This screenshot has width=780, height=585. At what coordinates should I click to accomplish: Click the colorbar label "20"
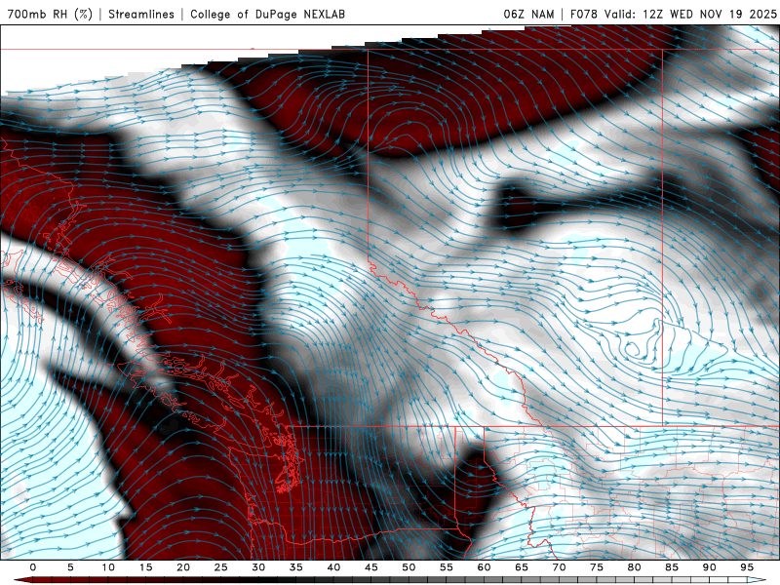183,567
